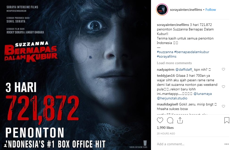Viewport: 231px width, 150px height.
Task: Visit the @lunamaya mention
Action: [203, 94]
